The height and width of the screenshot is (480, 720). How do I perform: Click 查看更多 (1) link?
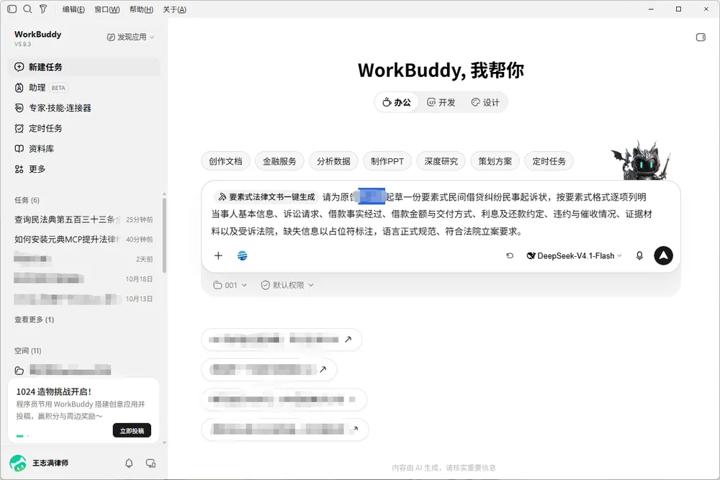click(x=34, y=320)
